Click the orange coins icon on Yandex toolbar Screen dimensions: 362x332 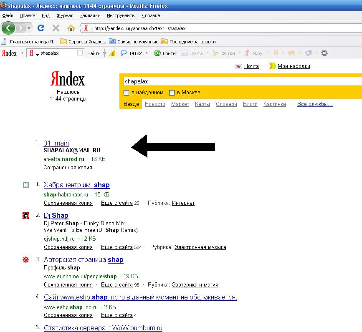276,53
